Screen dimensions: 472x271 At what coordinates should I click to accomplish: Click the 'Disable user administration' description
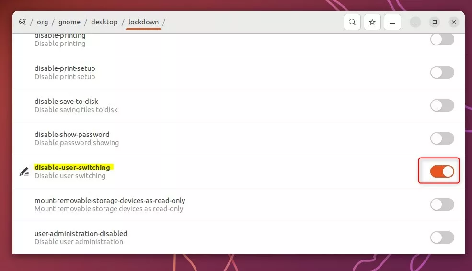(79, 242)
